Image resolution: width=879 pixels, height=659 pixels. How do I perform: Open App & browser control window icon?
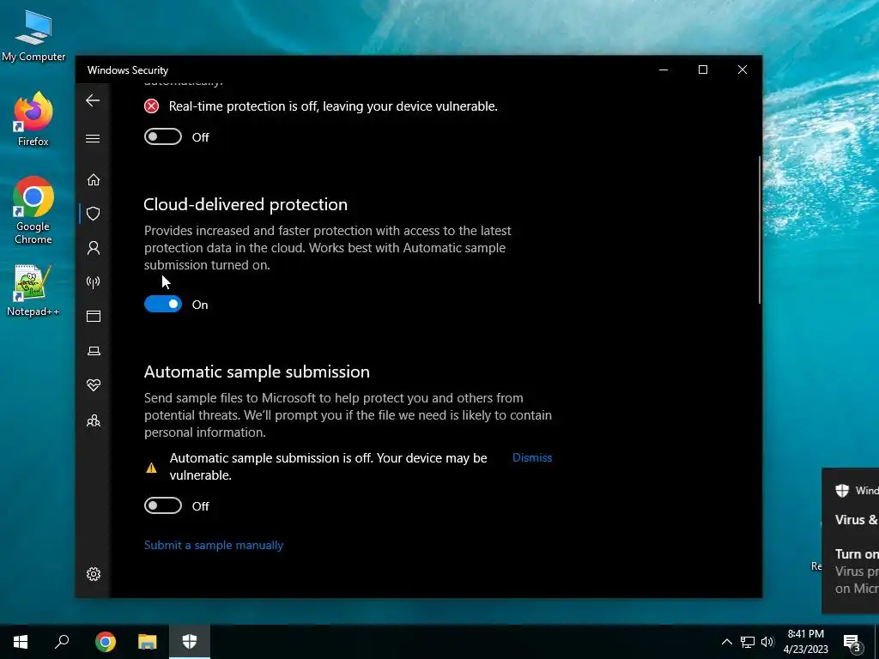pos(94,316)
